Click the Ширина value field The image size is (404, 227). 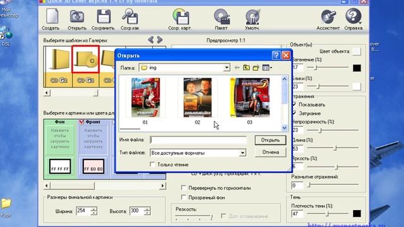(83, 211)
